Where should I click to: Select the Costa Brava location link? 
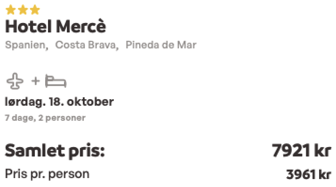coord(87,45)
